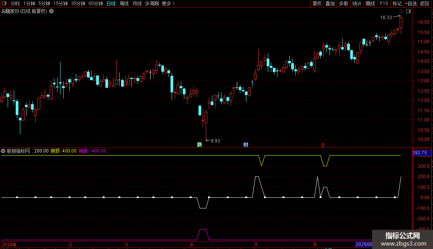
Task: Select the 1分钟 period
Action: pos(29,3)
